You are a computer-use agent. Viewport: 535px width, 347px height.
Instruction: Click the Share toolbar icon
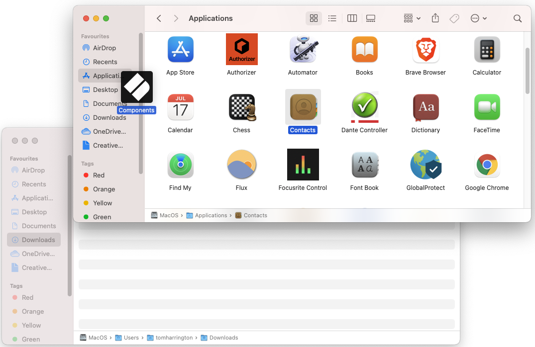[435, 18]
